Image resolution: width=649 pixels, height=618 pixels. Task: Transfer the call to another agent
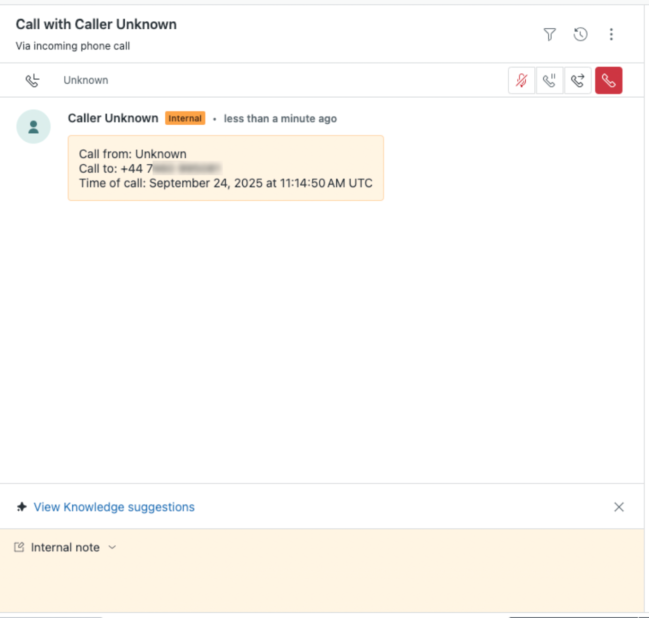pos(578,81)
